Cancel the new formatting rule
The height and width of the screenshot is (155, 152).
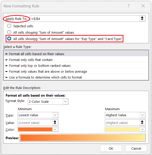click(136, 148)
